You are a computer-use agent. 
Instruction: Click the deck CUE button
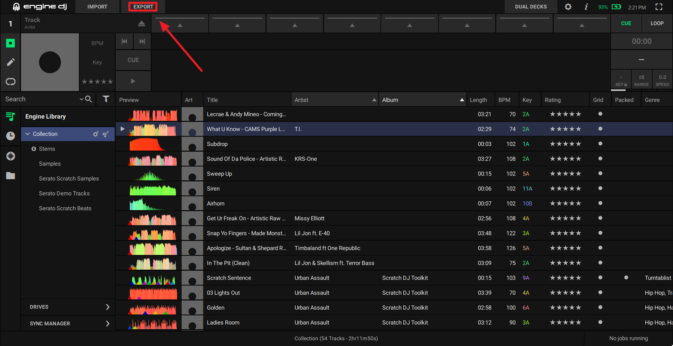tap(133, 60)
